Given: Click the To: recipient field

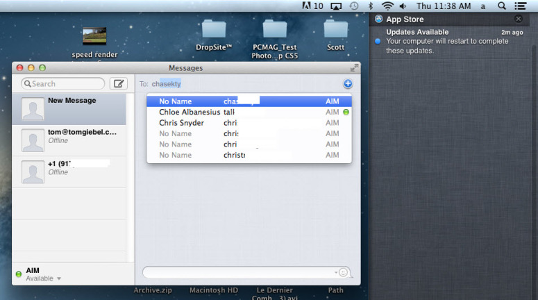Looking at the screenshot, I should [239, 84].
